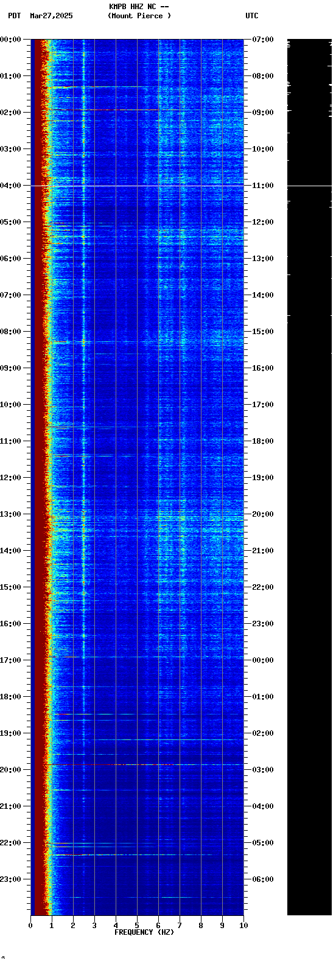Click the UTC '07:00' time label
This screenshot has height=964, width=336.
263,40
